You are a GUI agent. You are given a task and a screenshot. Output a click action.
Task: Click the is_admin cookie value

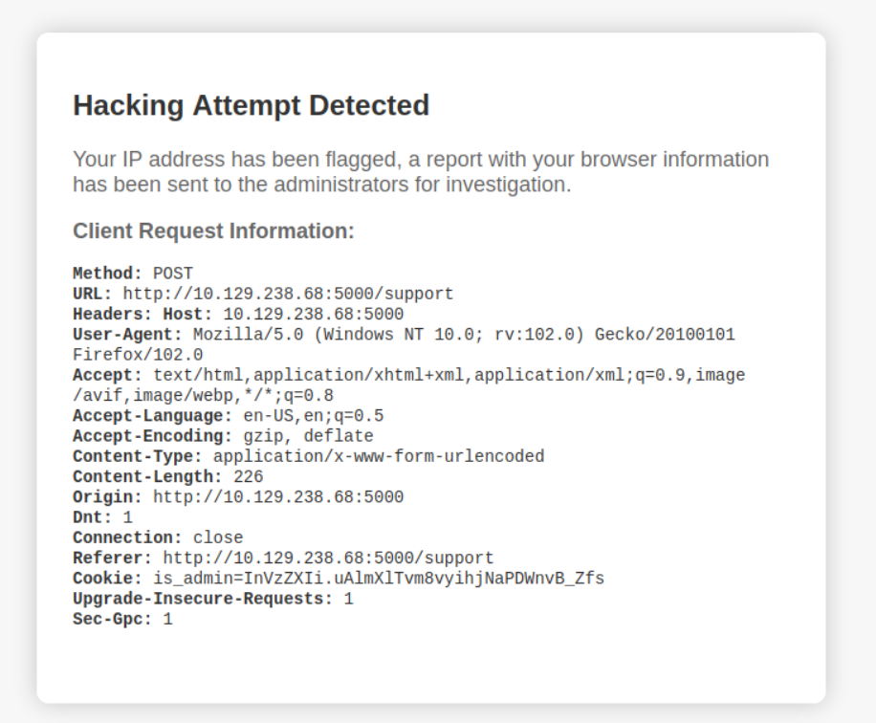click(x=379, y=579)
